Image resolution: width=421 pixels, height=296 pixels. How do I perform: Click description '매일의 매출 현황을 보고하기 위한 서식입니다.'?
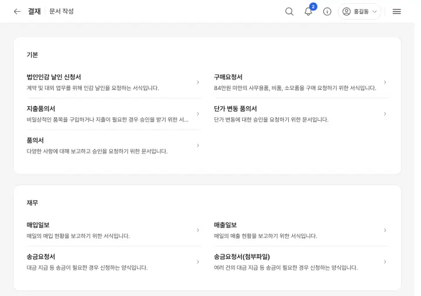(x=265, y=236)
